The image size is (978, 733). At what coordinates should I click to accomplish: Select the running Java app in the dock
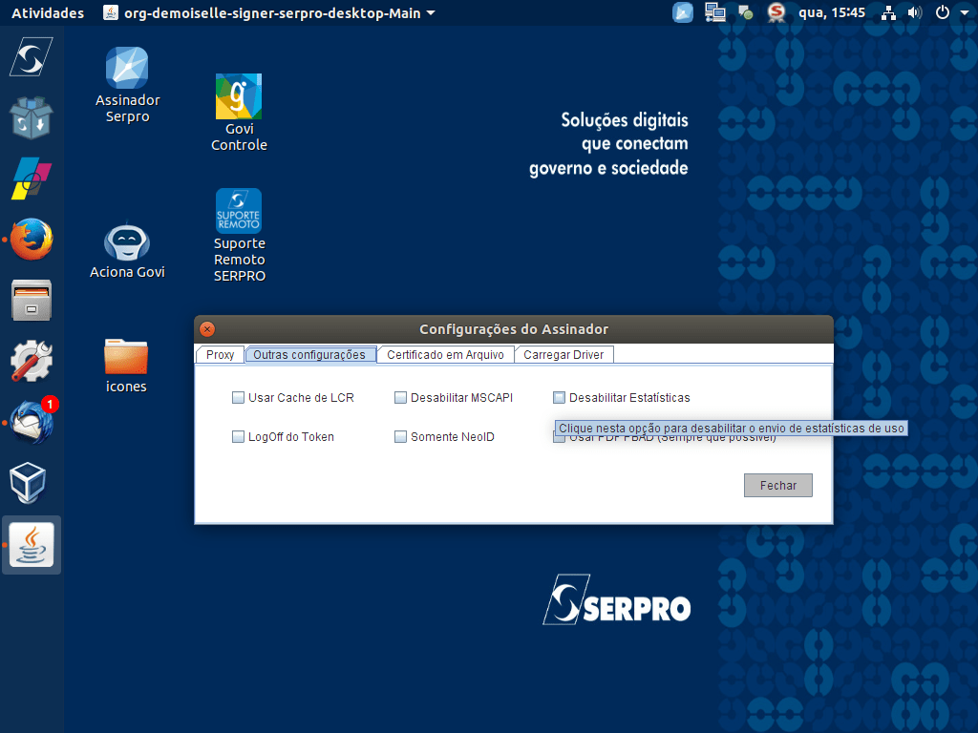pyautogui.click(x=32, y=545)
